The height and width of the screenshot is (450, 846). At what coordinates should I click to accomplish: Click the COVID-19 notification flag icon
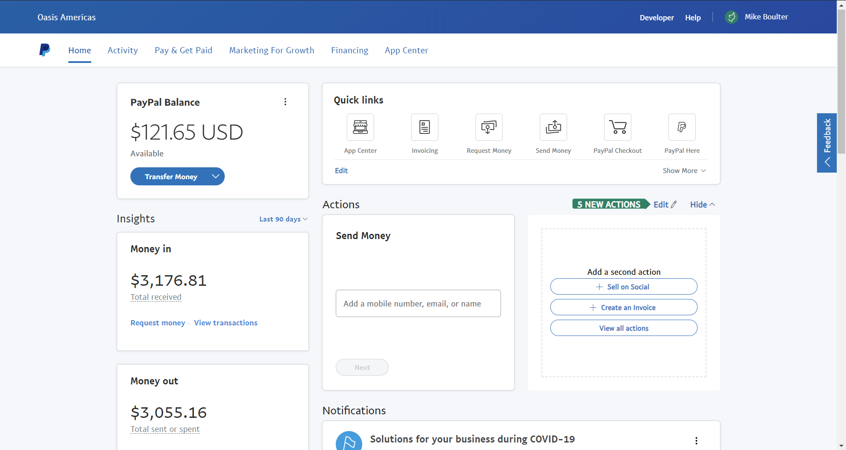[x=349, y=441]
